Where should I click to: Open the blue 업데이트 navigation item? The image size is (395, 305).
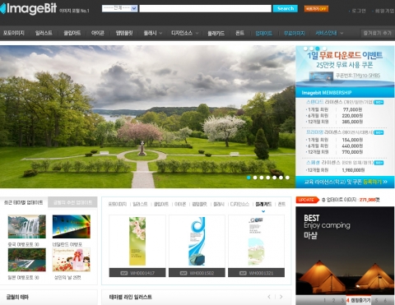(263, 34)
